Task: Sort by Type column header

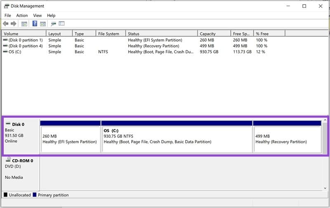Action: [x=84, y=34]
